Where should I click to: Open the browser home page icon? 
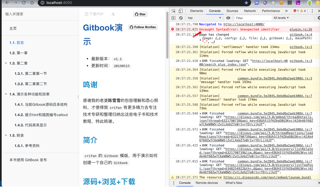click(x=32, y=3)
